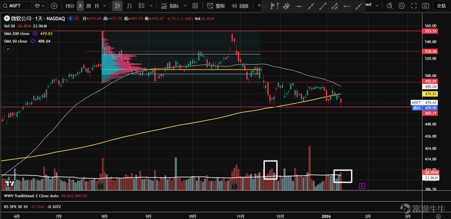Add a symbol with the plus circle icon

tap(54, 6)
